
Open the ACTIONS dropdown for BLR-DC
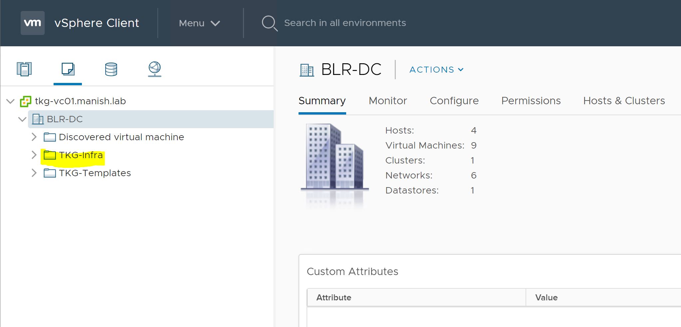coord(436,70)
